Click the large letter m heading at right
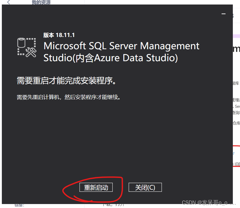This screenshot has width=240, height=208. pos(236,49)
